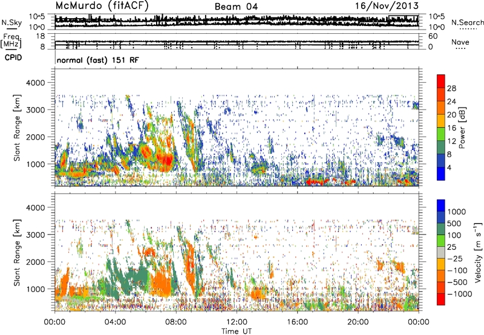
Task: Click the "N.Search" legend label
Action: tap(467, 22)
